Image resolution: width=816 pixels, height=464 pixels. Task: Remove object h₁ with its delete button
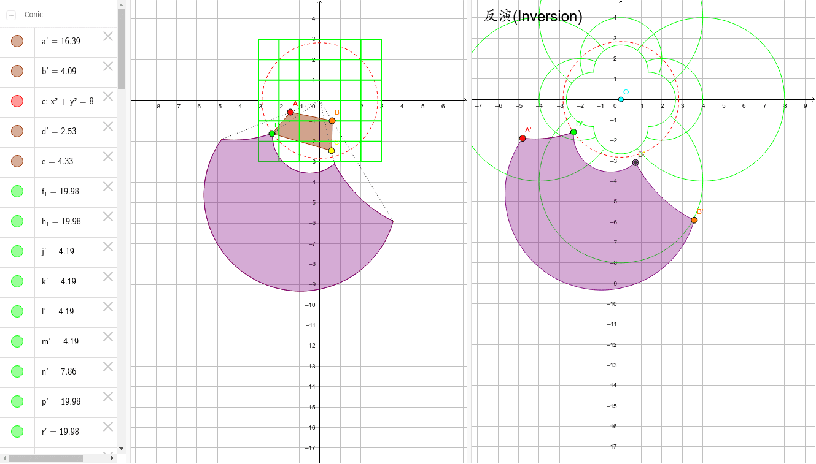pos(108,218)
